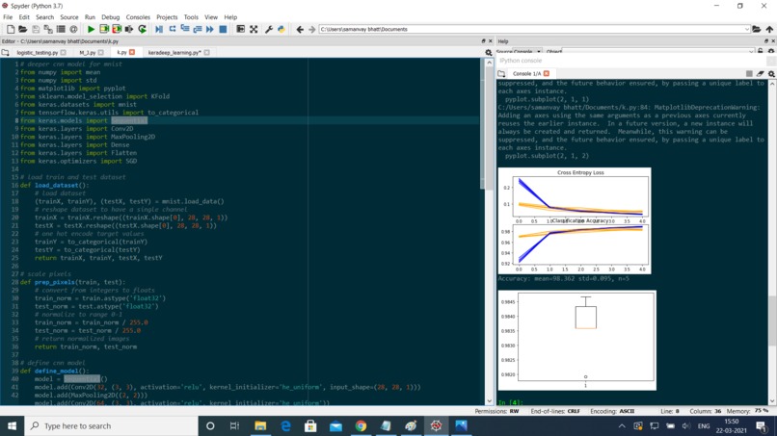Click the Windows Start button

coord(12,425)
